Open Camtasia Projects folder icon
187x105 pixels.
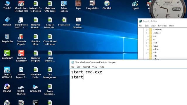[x=21, y=39]
